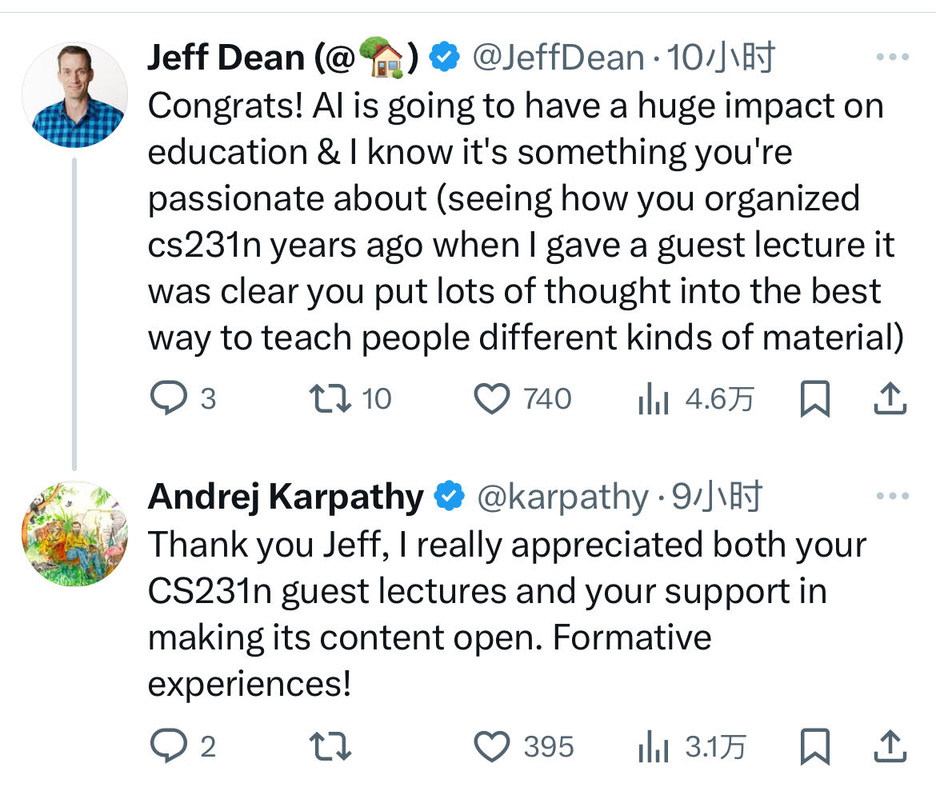The image size is (936, 795).
Task: View analytics on Jeff Dean's tweet
Action: click(x=654, y=398)
